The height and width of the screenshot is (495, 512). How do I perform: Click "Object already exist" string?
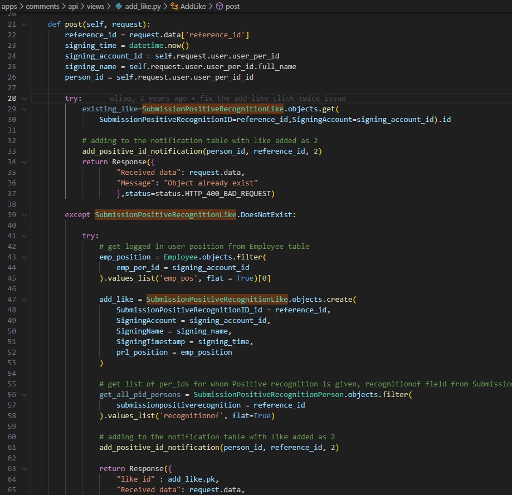(x=211, y=183)
